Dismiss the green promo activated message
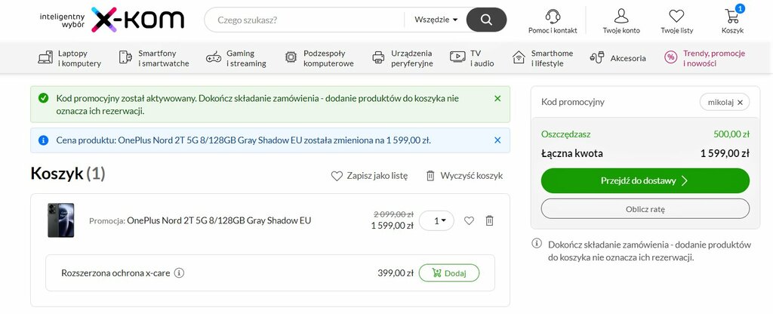The height and width of the screenshot is (314, 773). (x=497, y=99)
